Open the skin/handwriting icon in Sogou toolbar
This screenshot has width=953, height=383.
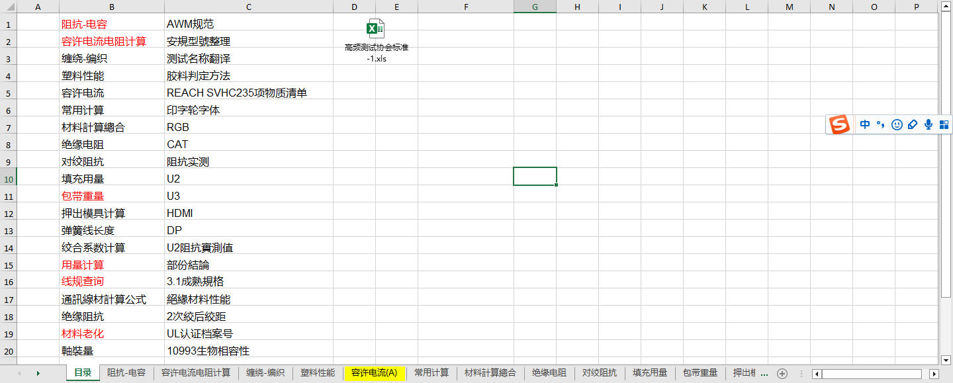point(913,124)
